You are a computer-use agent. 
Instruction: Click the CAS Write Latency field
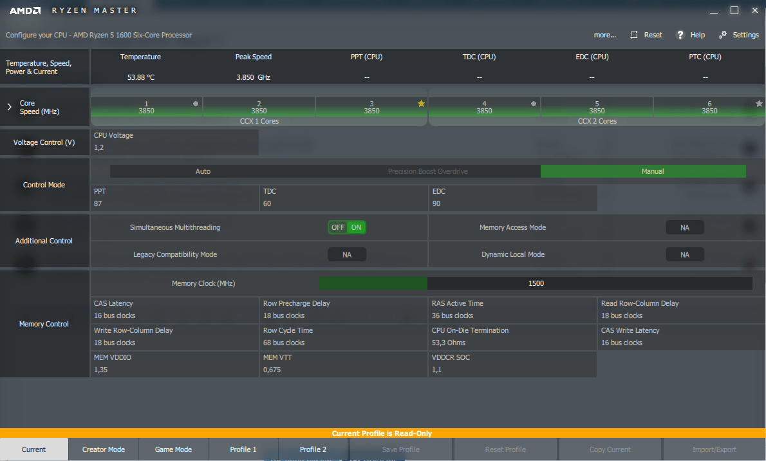tap(682, 337)
